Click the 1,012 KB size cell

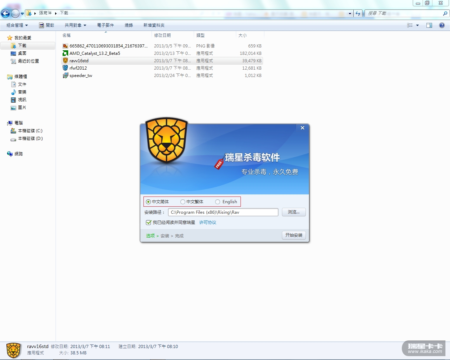coord(253,76)
